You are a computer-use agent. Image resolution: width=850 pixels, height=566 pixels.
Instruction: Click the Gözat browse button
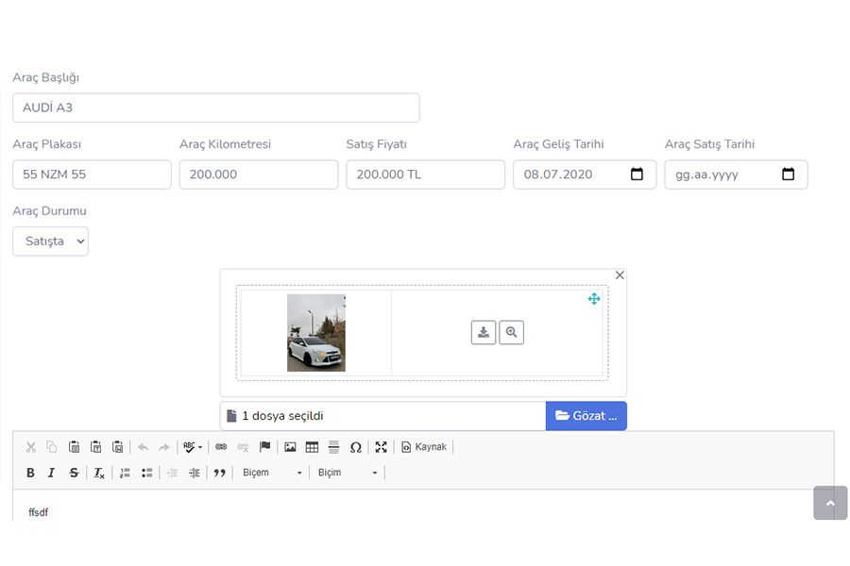pyautogui.click(x=586, y=416)
